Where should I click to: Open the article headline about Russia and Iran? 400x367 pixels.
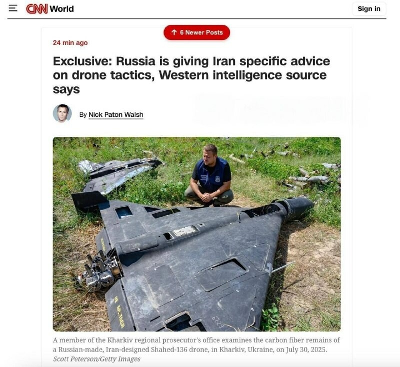(x=191, y=75)
